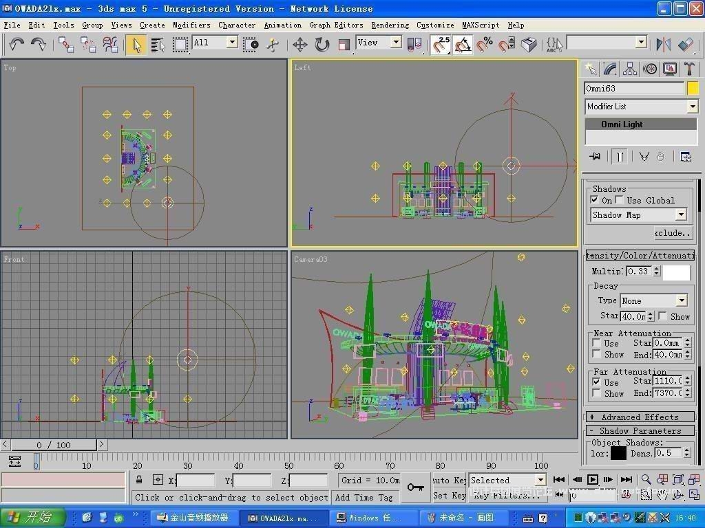
Task: Activate the Select and Rotate tool
Action: pyautogui.click(x=322, y=45)
